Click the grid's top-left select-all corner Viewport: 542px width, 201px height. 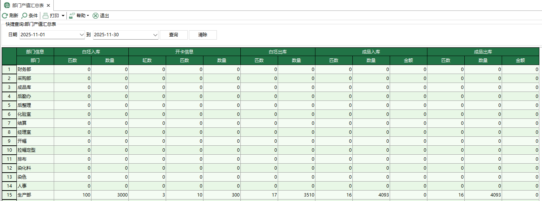pos(9,56)
